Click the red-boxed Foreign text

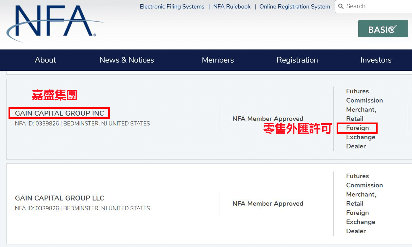pyautogui.click(x=357, y=128)
